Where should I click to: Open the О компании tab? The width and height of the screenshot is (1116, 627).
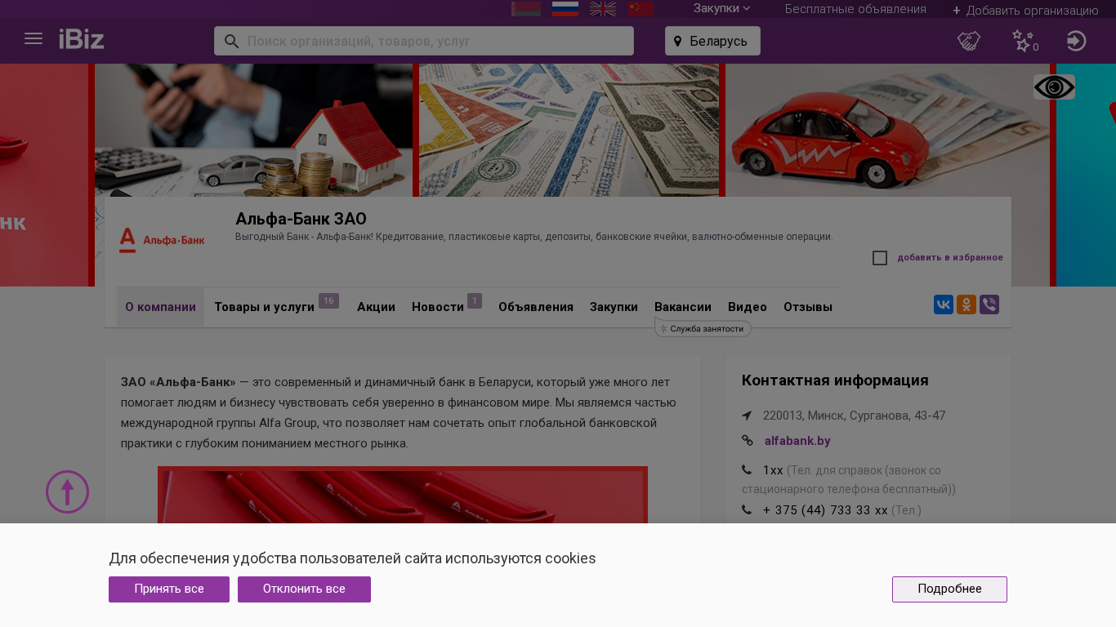160,307
